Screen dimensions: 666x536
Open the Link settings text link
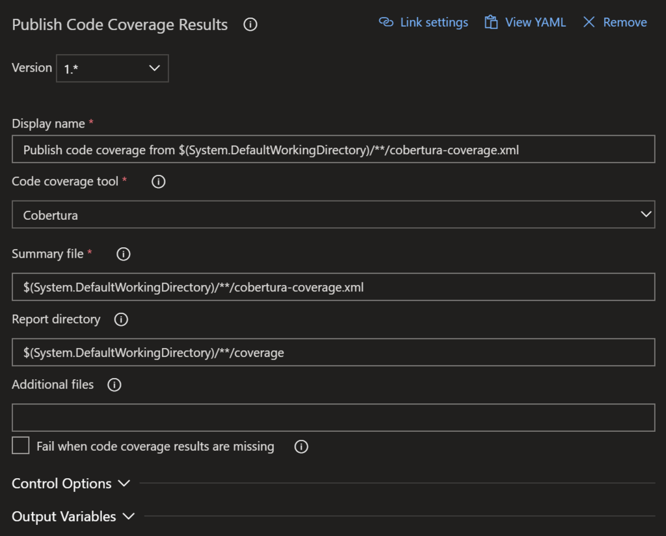(434, 22)
